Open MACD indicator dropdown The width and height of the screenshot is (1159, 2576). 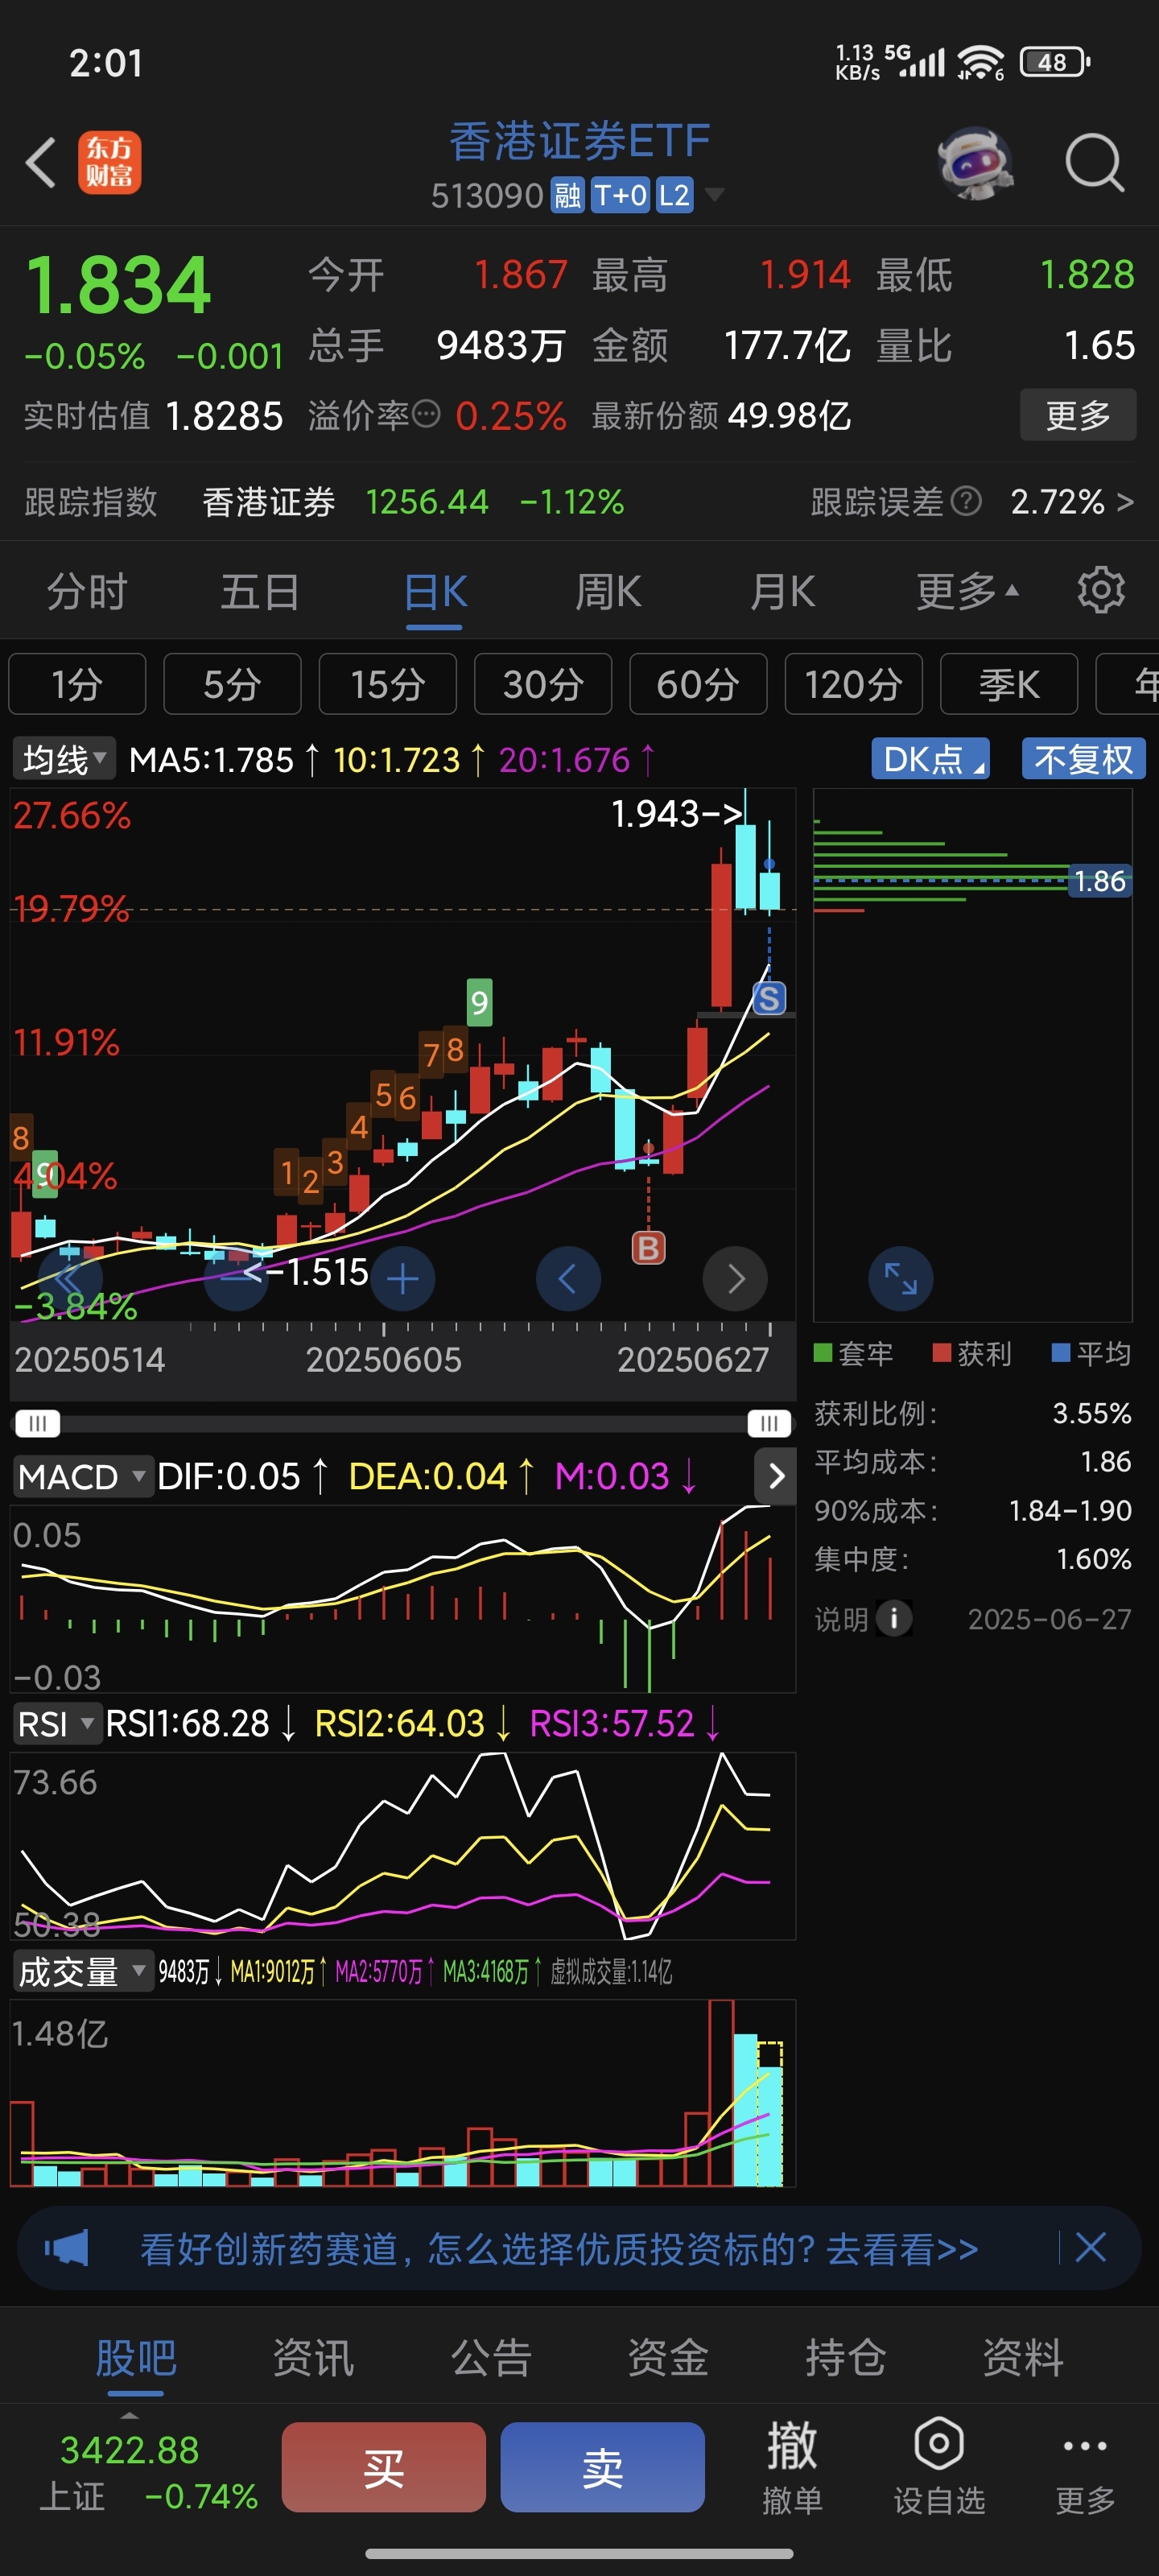pos(82,1476)
